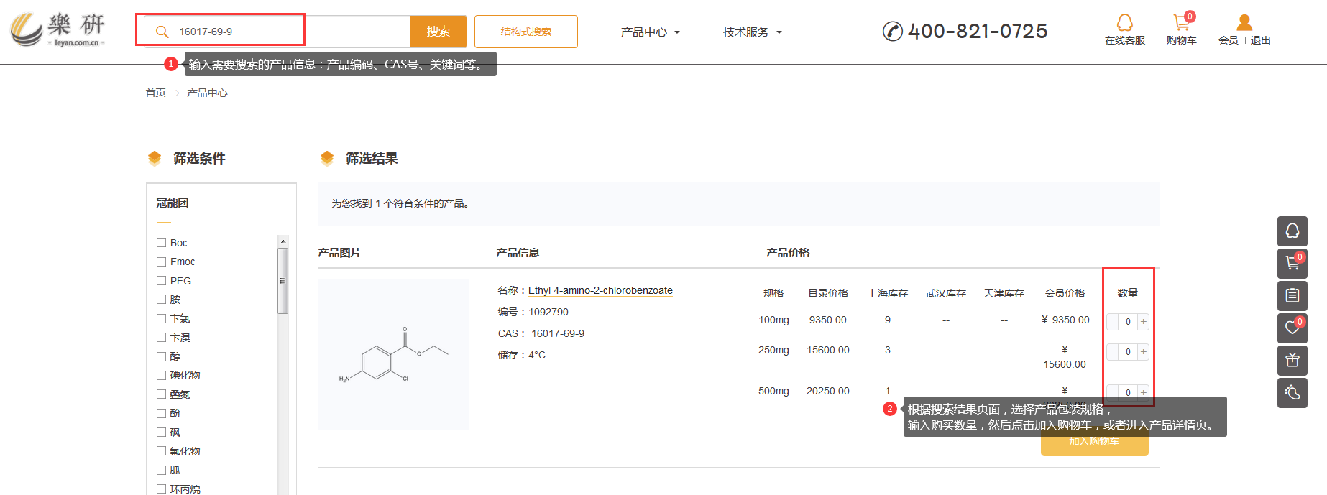Expand the 产品中心 dropdown menu
The width and height of the screenshot is (1327, 495).
point(650,32)
